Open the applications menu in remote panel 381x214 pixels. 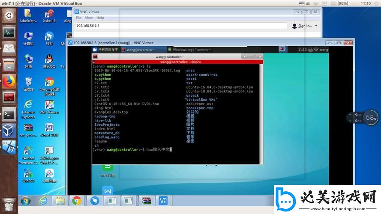point(105,50)
